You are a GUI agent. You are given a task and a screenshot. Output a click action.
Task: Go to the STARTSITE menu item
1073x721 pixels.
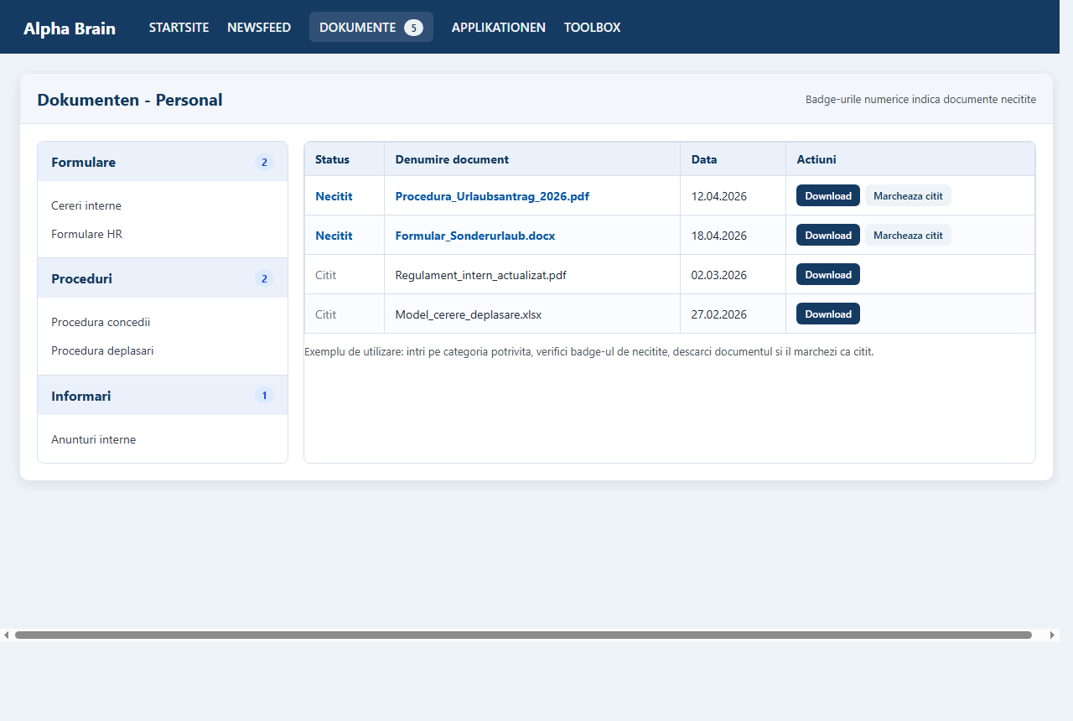point(179,28)
